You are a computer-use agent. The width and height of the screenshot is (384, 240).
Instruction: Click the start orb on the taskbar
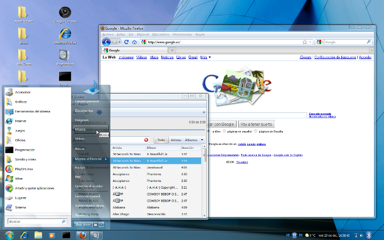(x=9, y=235)
